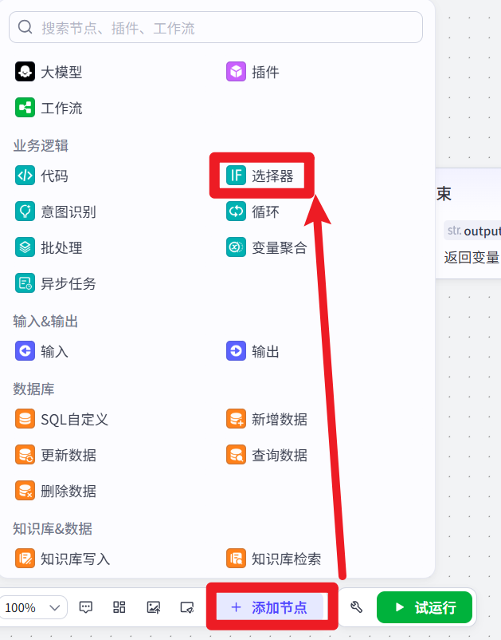Click the 删除数据 label

(x=68, y=491)
